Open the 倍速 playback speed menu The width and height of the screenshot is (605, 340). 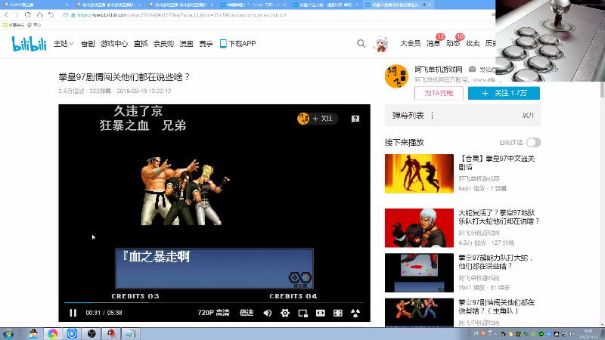click(x=247, y=313)
